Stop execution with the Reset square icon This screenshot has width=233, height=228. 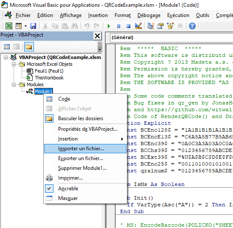click(x=128, y=26)
